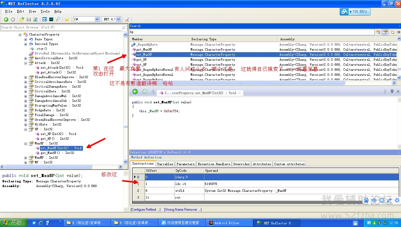This screenshot has height=227, width=401.
Task: Click the search text box containing hp
Action: tap(252, 32)
